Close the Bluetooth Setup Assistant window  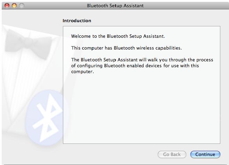pyautogui.click(x=7, y=6)
